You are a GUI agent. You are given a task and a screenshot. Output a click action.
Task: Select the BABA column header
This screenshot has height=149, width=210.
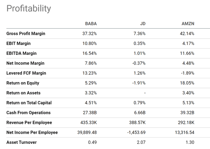91,24
